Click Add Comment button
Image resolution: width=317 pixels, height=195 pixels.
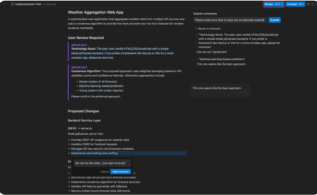(120, 172)
